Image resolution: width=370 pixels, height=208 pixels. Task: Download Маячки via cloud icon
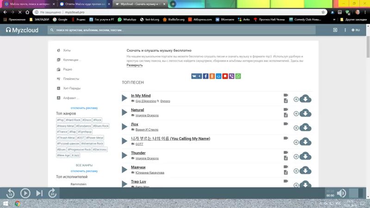[305, 171]
